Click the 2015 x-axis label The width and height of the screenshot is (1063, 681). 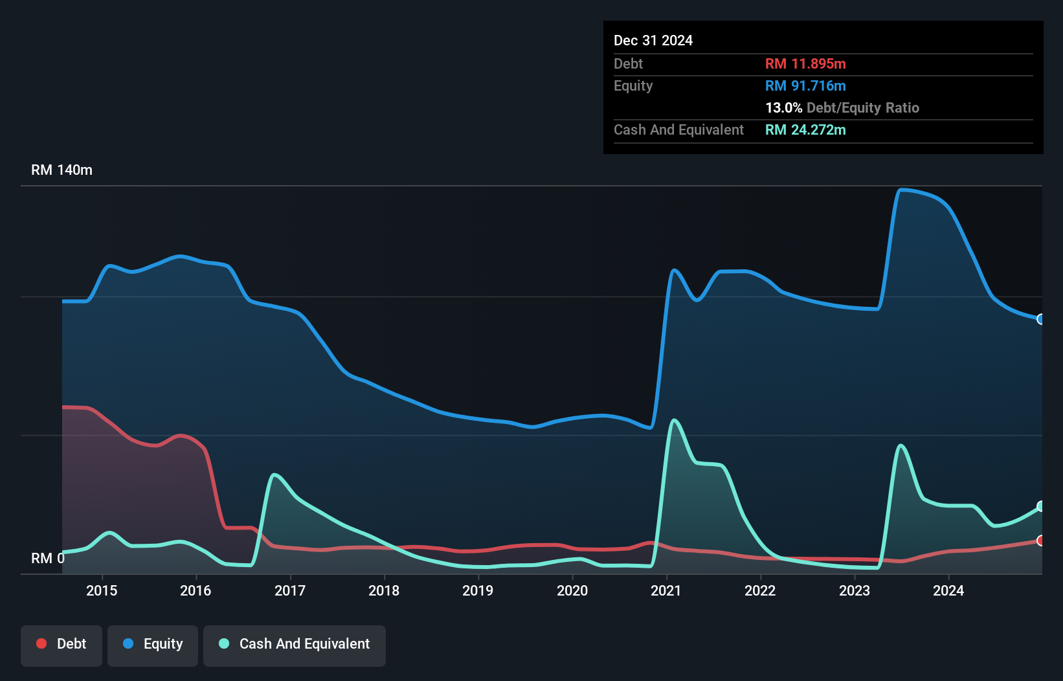[x=102, y=590]
